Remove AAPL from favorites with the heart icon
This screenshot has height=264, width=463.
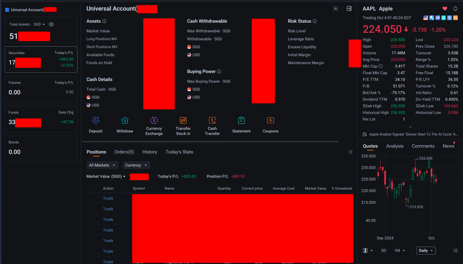(x=445, y=9)
